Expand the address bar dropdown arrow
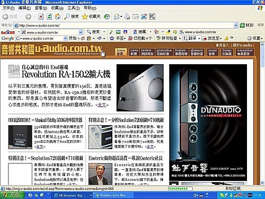The width and height of the screenshot is (265, 199). point(236,25)
